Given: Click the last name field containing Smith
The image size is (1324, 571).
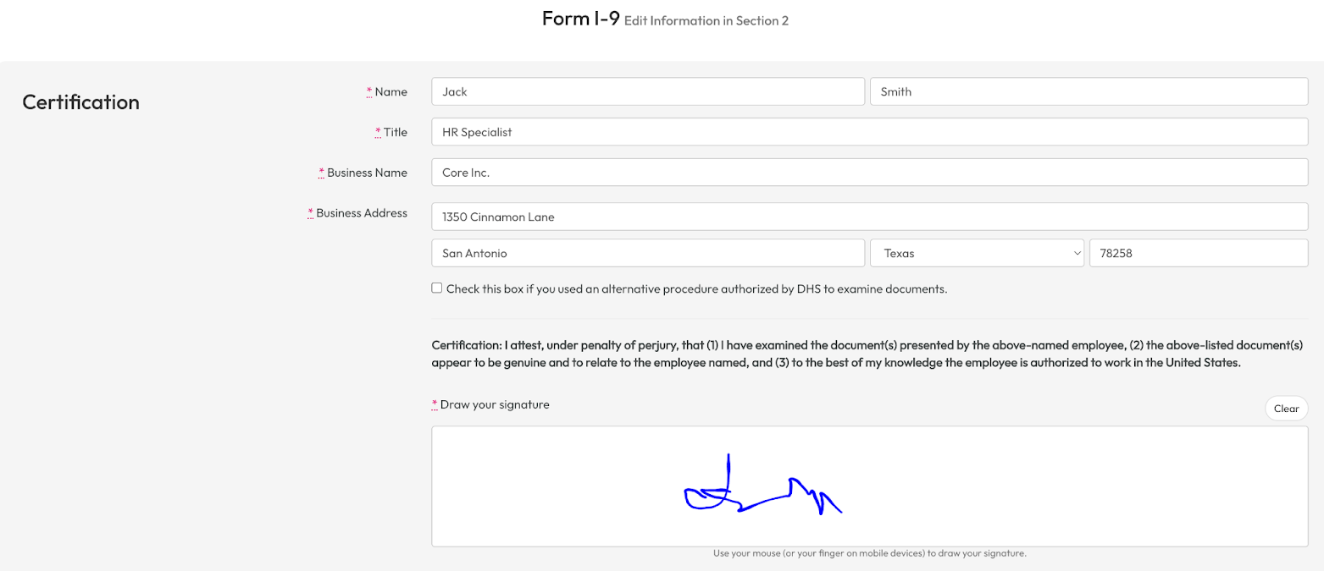Looking at the screenshot, I should point(1089,91).
